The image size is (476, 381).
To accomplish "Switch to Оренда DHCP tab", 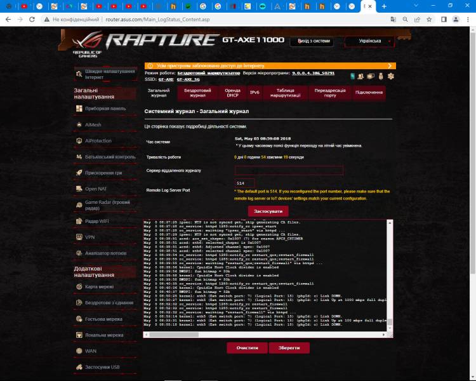I will (x=232, y=93).
